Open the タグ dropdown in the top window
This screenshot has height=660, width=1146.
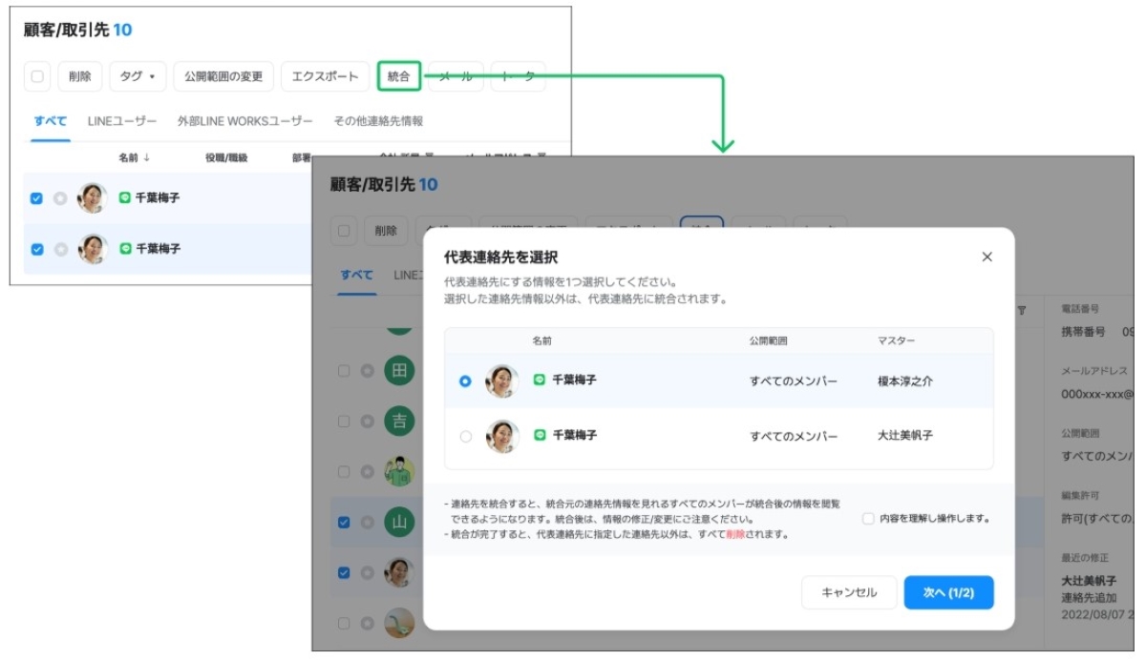[138, 76]
